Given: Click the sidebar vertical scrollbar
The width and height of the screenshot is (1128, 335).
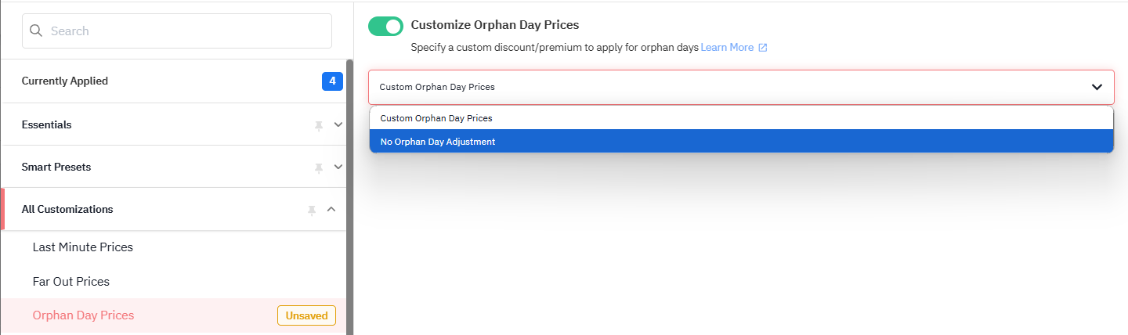Looking at the screenshot, I should pos(350,197).
